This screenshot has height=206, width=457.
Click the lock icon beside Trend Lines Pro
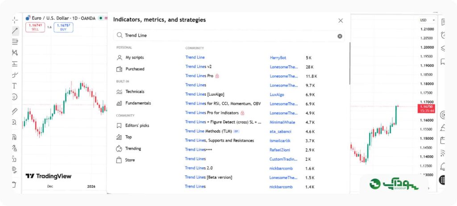tap(217, 76)
